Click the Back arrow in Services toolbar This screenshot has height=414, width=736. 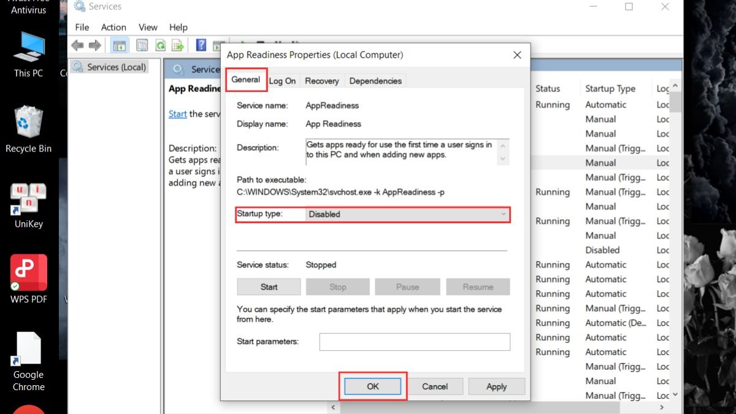(77, 45)
